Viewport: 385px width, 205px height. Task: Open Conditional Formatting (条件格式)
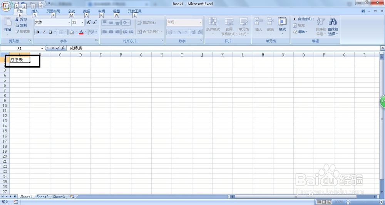213,27
